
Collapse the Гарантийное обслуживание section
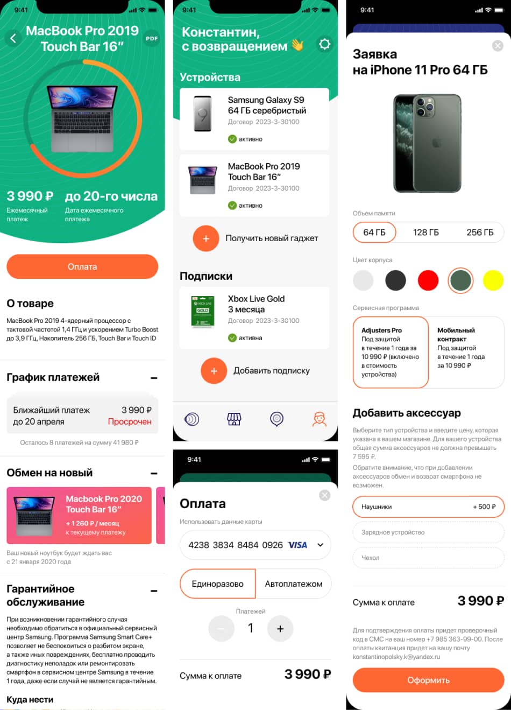click(x=154, y=591)
